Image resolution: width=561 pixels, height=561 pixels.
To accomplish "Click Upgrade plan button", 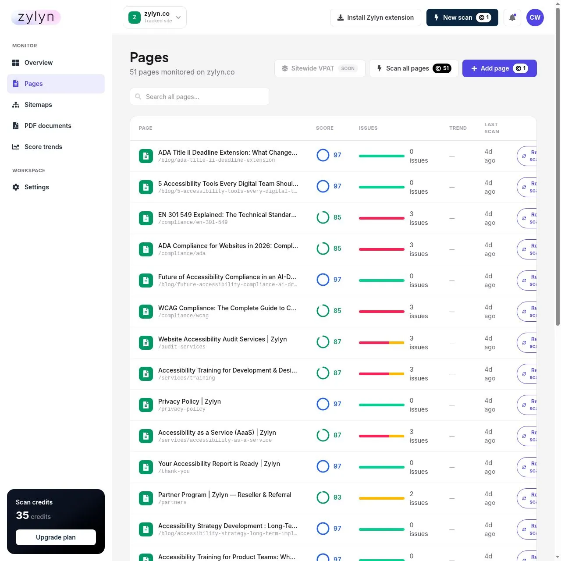I will click(56, 537).
